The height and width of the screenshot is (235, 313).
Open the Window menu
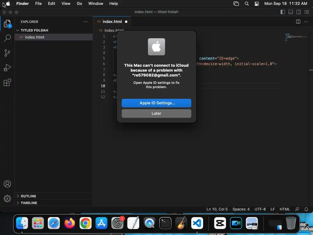pos(96,4)
